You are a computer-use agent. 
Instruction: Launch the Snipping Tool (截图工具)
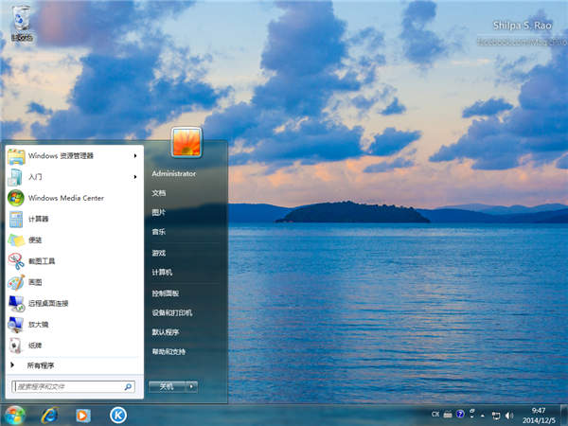tap(42, 260)
